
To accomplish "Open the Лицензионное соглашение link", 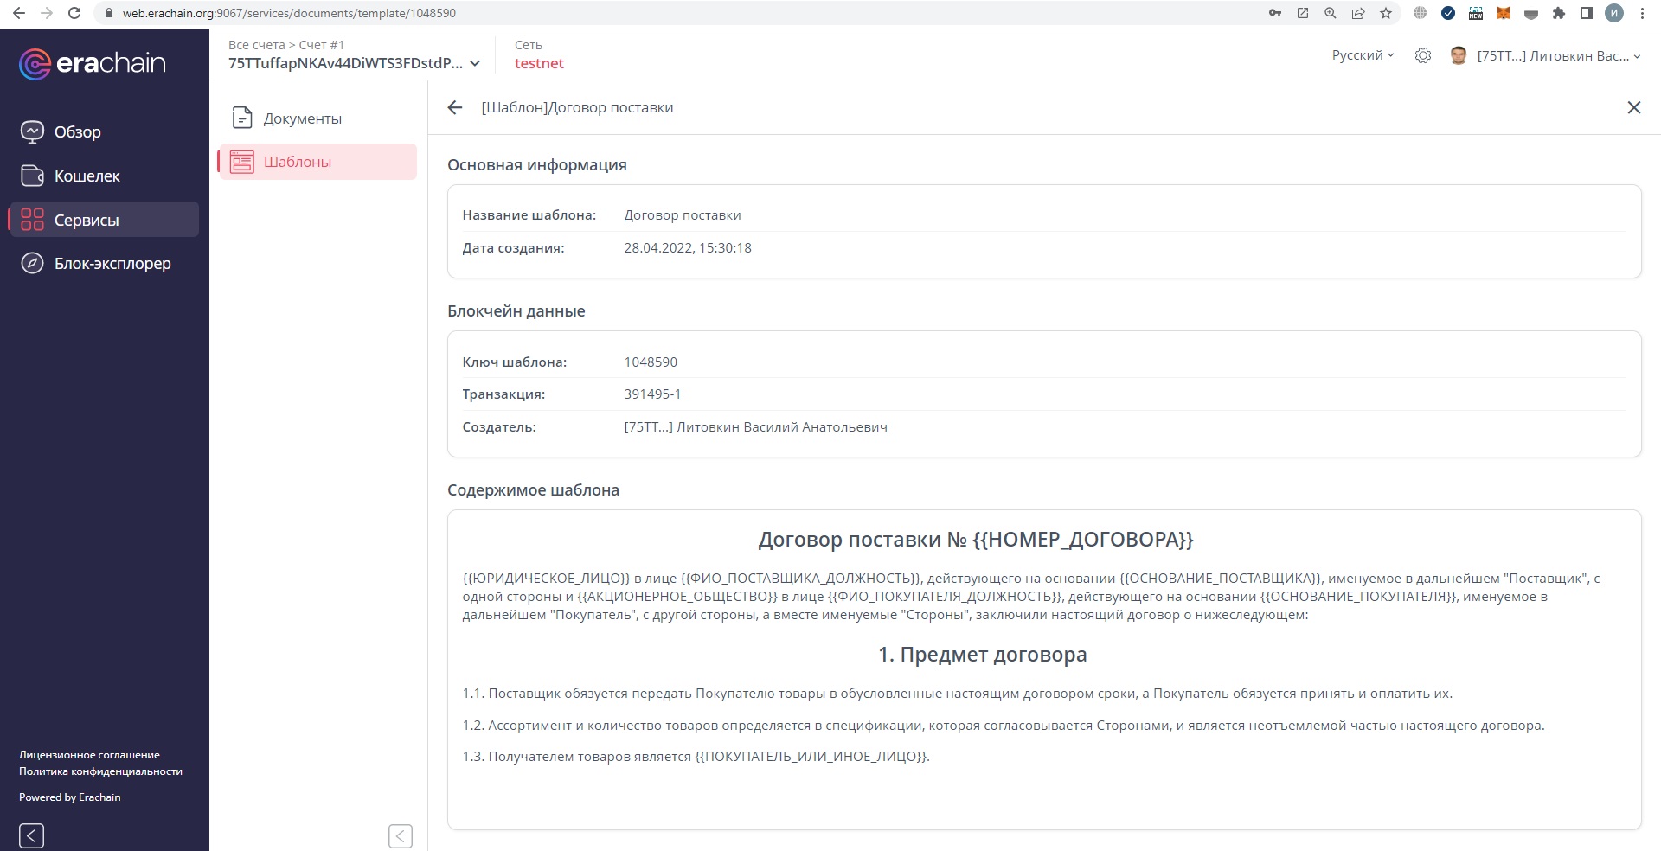I will [89, 753].
